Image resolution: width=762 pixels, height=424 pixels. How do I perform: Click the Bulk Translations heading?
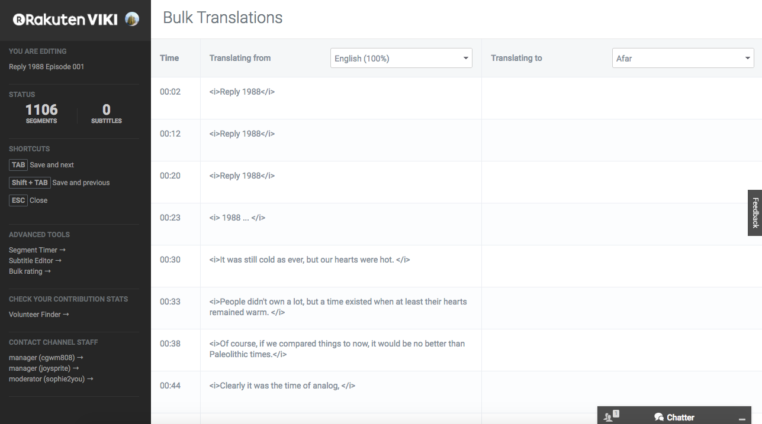pyautogui.click(x=223, y=18)
